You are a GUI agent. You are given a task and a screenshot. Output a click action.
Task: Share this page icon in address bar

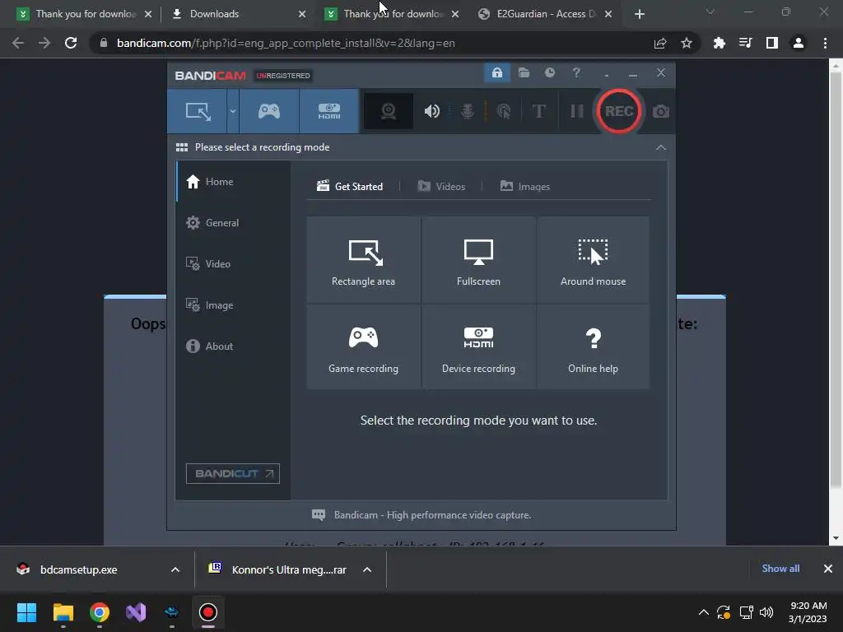[x=660, y=43]
